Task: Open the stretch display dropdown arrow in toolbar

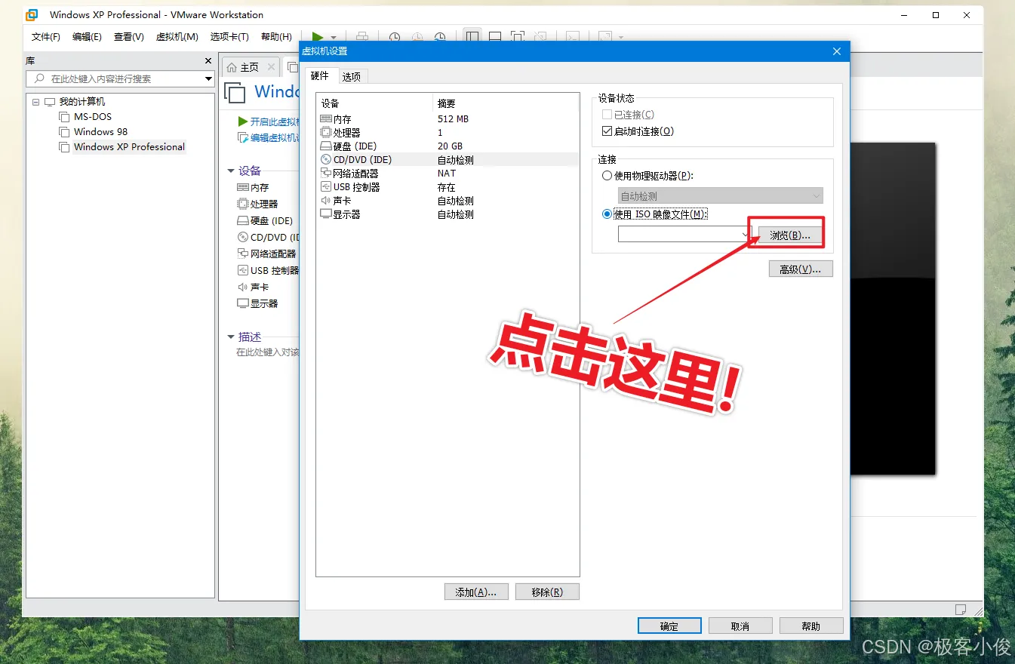Action: 621,37
